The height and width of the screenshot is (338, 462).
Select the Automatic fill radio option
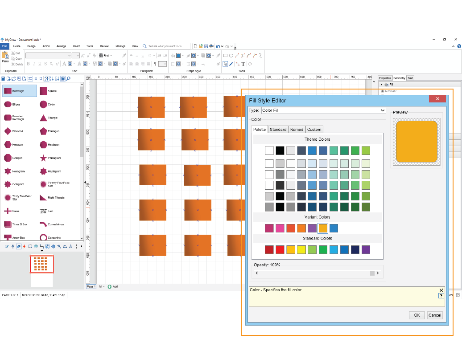point(383,91)
